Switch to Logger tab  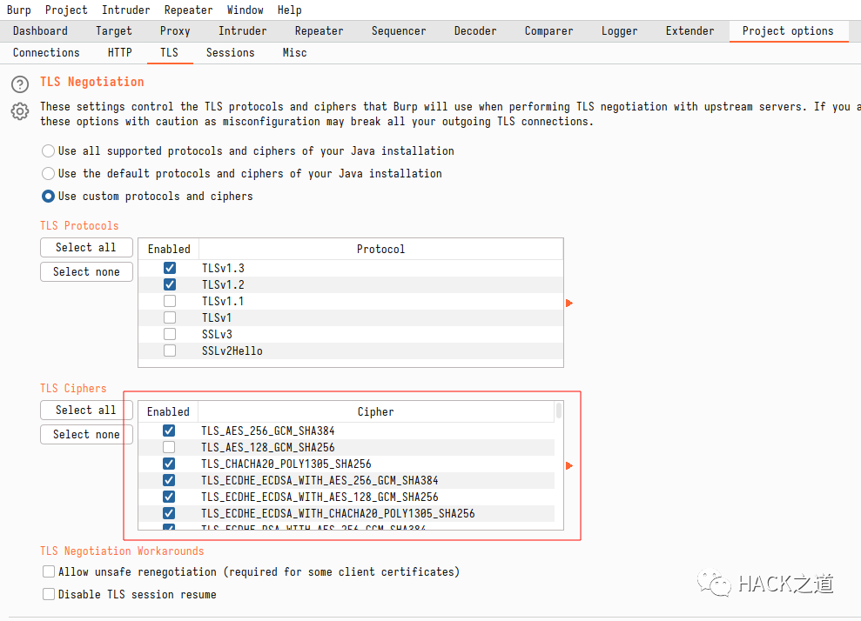click(619, 30)
